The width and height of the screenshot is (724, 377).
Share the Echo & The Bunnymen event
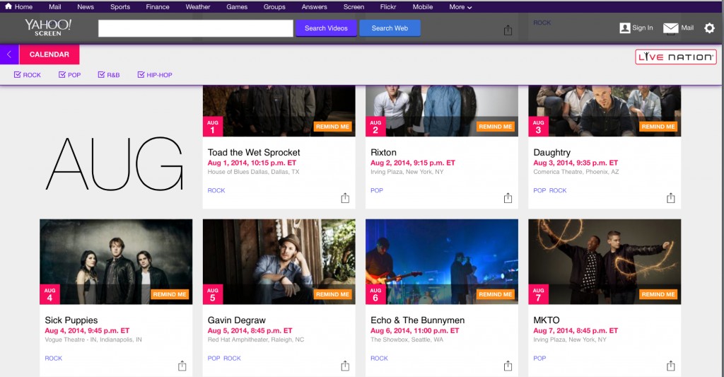coord(508,366)
